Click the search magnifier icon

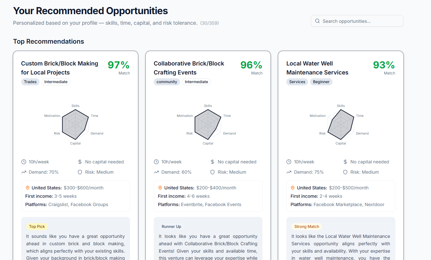317,21
